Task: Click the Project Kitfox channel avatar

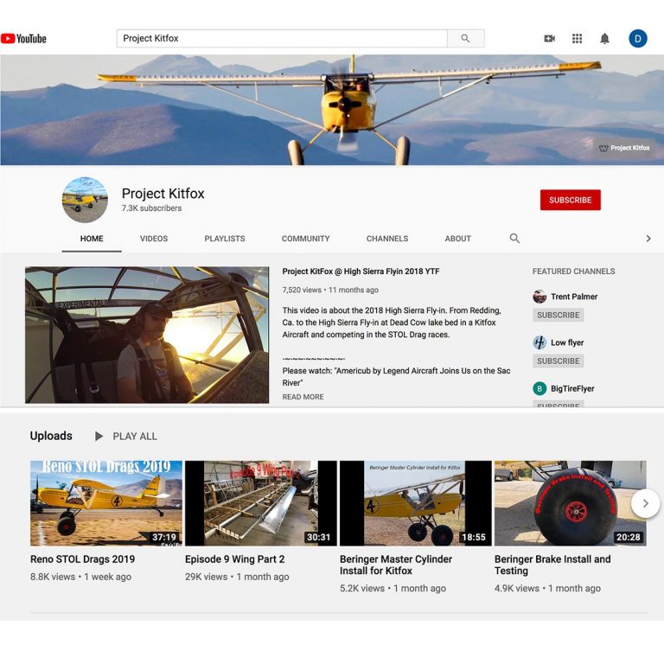Action: (x=85, y=200)
